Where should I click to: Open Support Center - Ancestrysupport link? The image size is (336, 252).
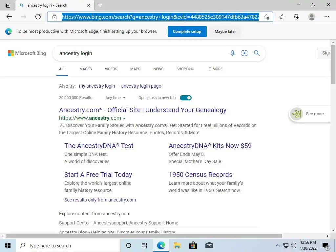click(x=118, y=223)
